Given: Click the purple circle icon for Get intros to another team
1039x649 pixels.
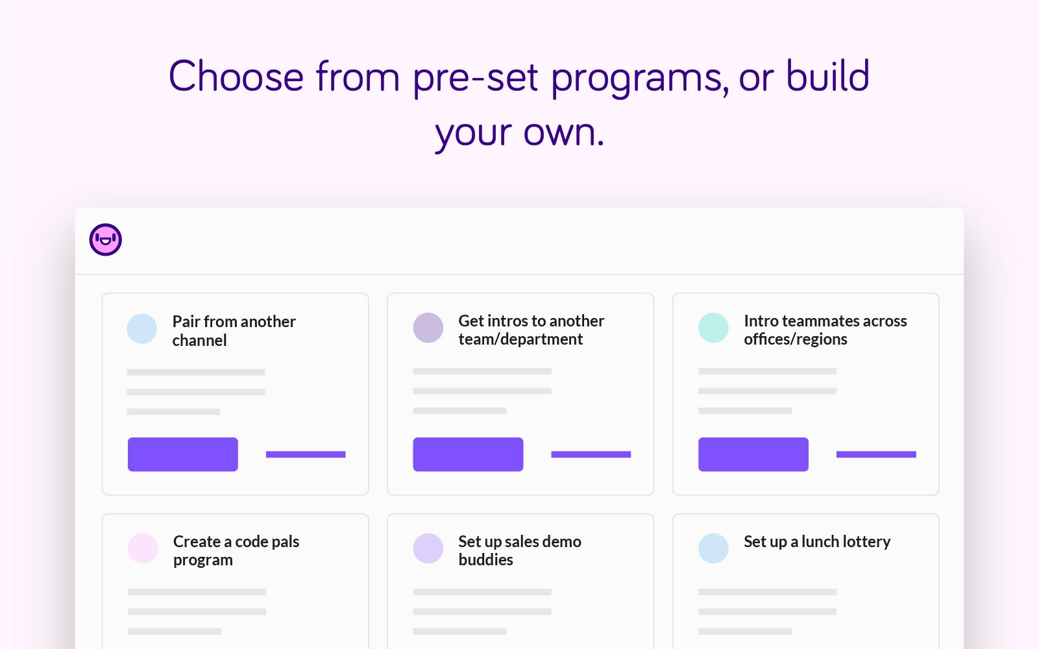Looking at the screenshot, I should [428, 328].
